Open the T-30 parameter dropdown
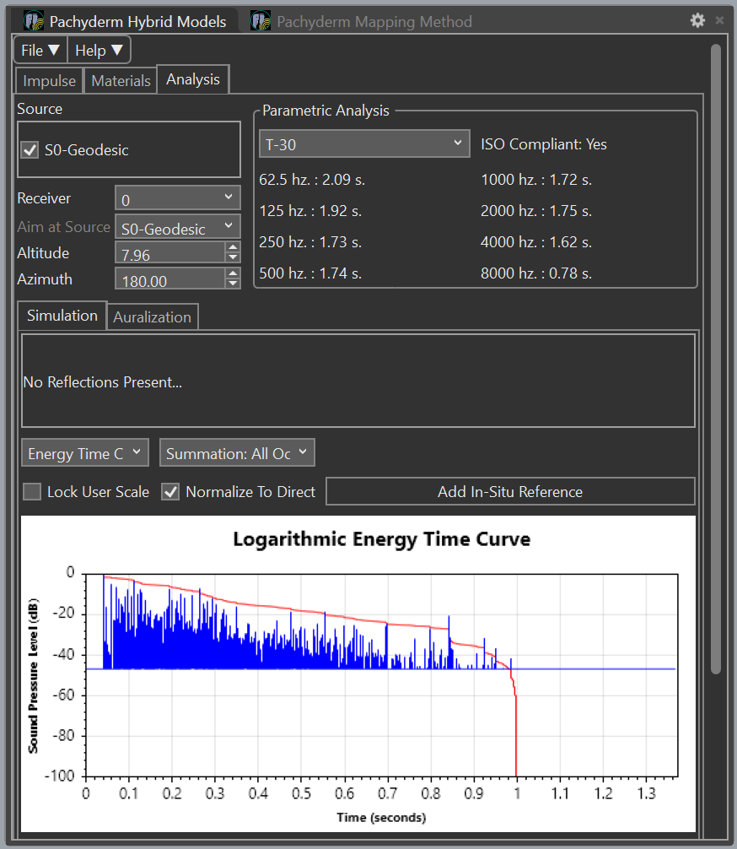This screenshot has width=737, height=849. (363, 144)
